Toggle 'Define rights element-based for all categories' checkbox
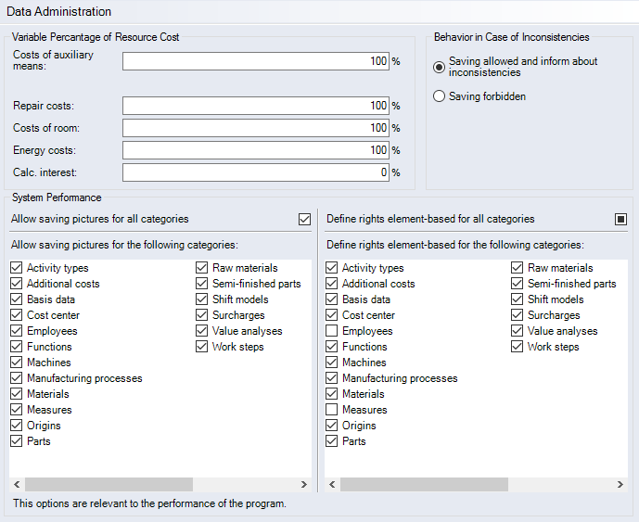This screenshot has height=522, width=639. coord(620,219)
